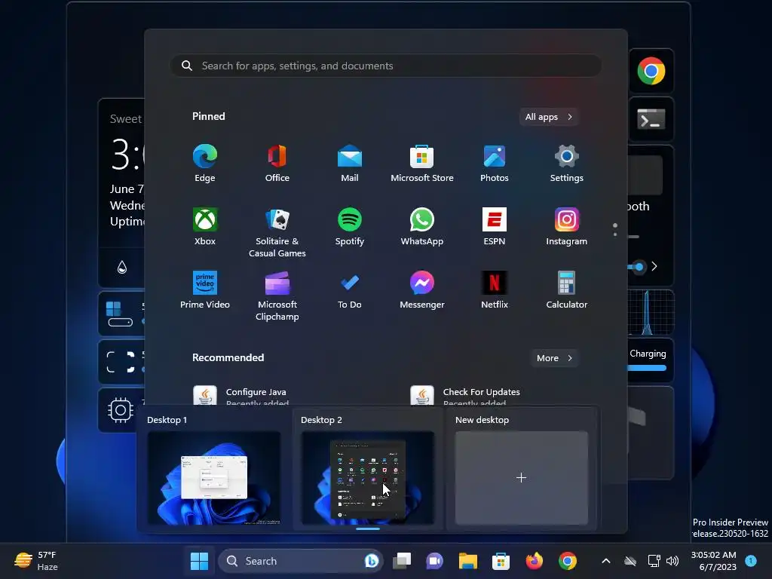Click the Chrome widget icon beside Start menu
Screen dimensions: 772x579
651,71
